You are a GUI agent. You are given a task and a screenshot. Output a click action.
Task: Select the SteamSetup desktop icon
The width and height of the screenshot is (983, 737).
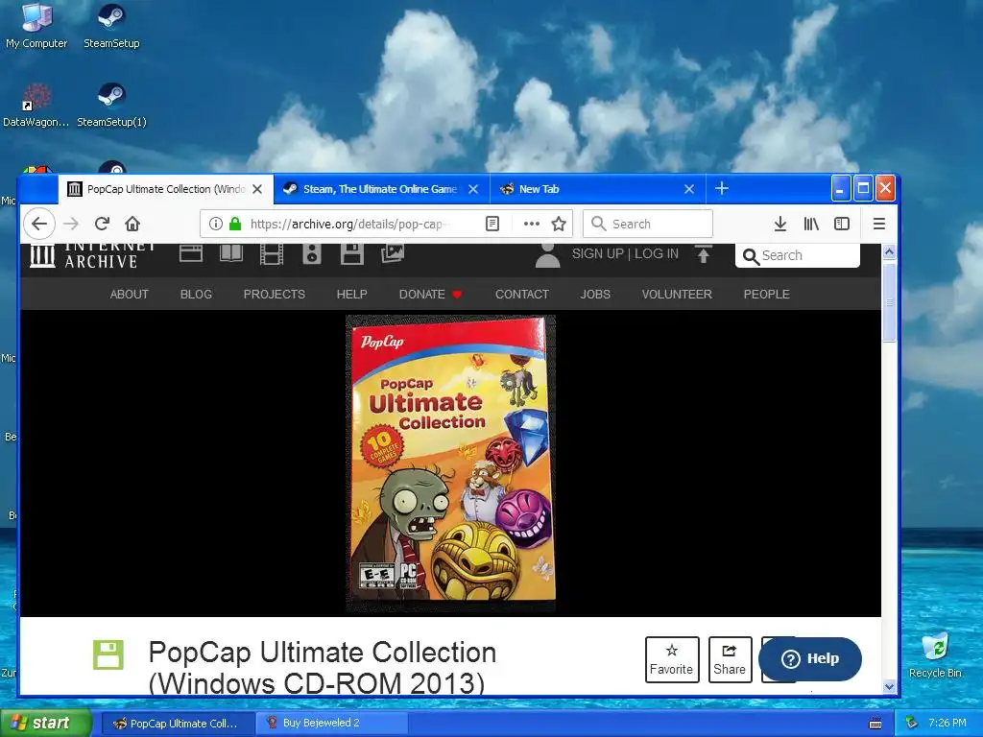(x=111, y=26)
